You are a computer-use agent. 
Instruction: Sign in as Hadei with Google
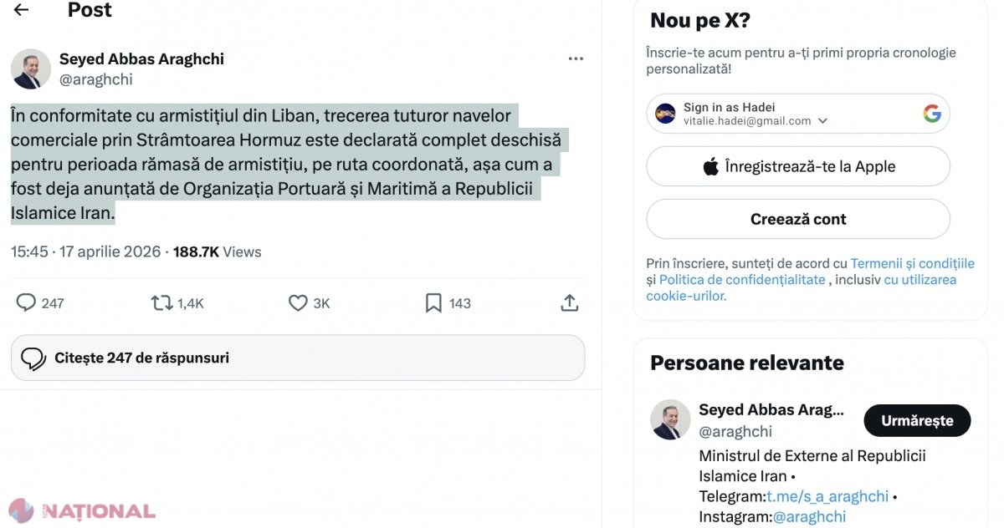(x=798, y=114)
